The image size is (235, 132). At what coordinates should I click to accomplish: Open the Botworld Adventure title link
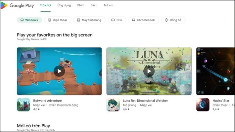tap(47, 101)
